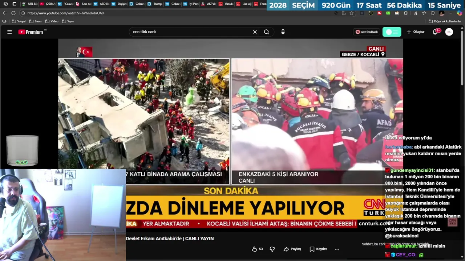Open the favorites list star icon

pyautogui.click(x=424, y=13)
